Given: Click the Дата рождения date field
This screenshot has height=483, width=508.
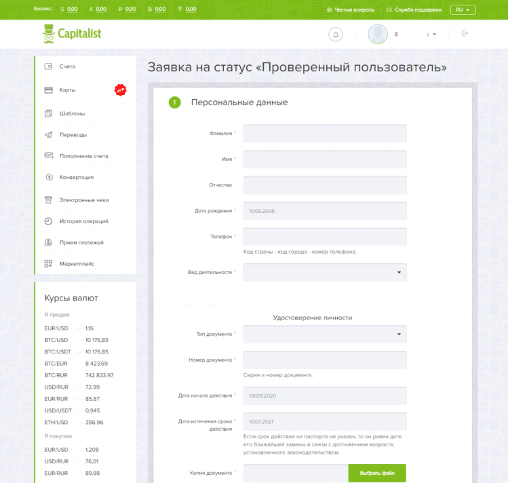Looking at the screenshot, I should pyautogui.click(x=325, y=211).
